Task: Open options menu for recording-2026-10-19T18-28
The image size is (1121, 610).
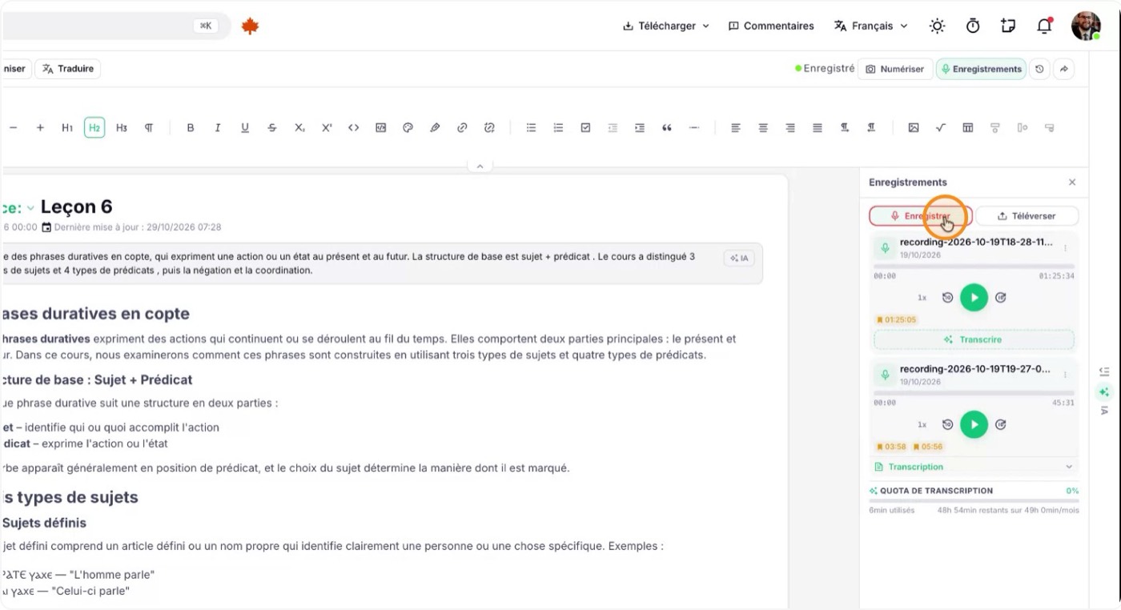Action: click(x=1066, y=248)
